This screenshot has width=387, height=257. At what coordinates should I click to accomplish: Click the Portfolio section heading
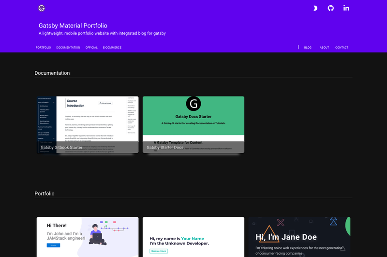(x=45, y=193)
